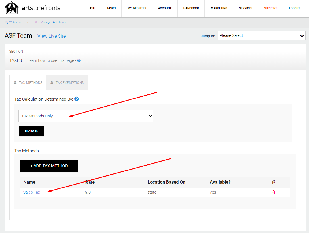The height and width of the screenshot is (233, 309).
Task: Delete the Sales Tax row with red trash icon
Action: click(273, 192)
